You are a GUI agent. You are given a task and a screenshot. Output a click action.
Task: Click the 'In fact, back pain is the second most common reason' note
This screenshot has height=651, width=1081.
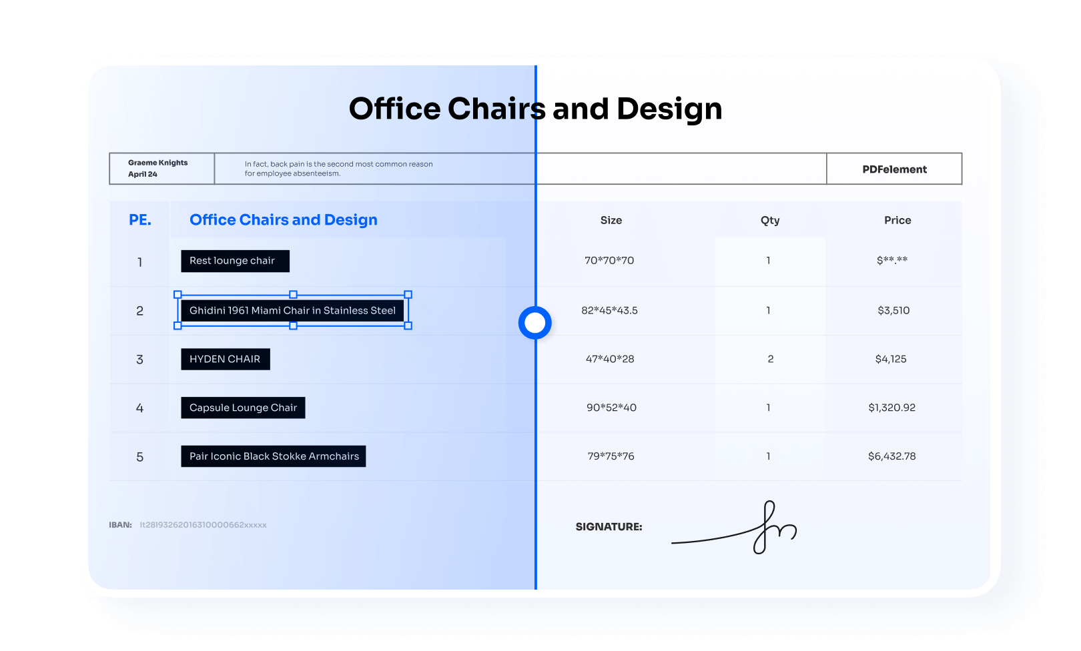coord(338,164)
